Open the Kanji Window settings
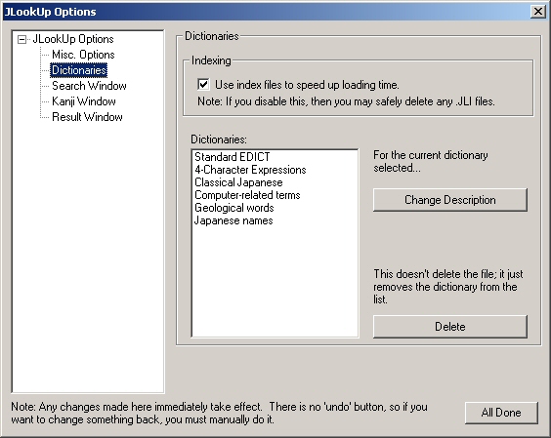The height and width of the screenshot is (438, 551). pos(84,101)
